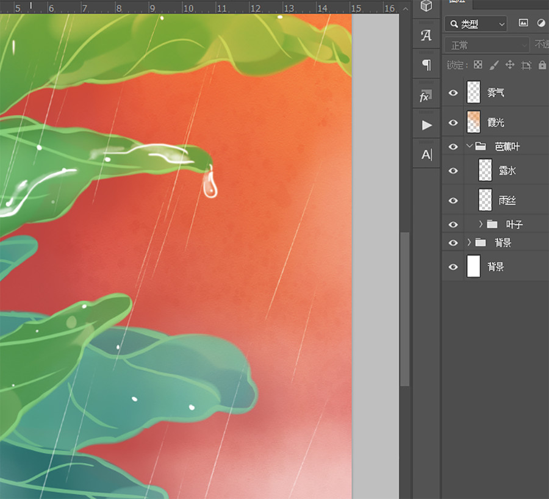The height and width of the screenshot is (499, 549).
Task: Select the 雨丝 layer thumbnail
Action: pyautogui.click(x=485, y=200)
